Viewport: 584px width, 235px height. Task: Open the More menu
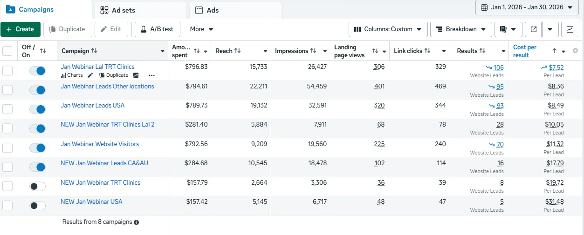(201, 29)
